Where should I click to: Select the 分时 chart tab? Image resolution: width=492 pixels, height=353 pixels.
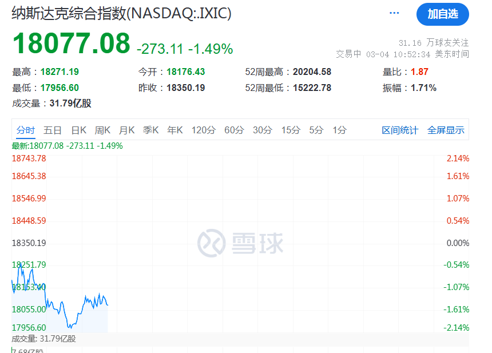[x=26, y=130]
